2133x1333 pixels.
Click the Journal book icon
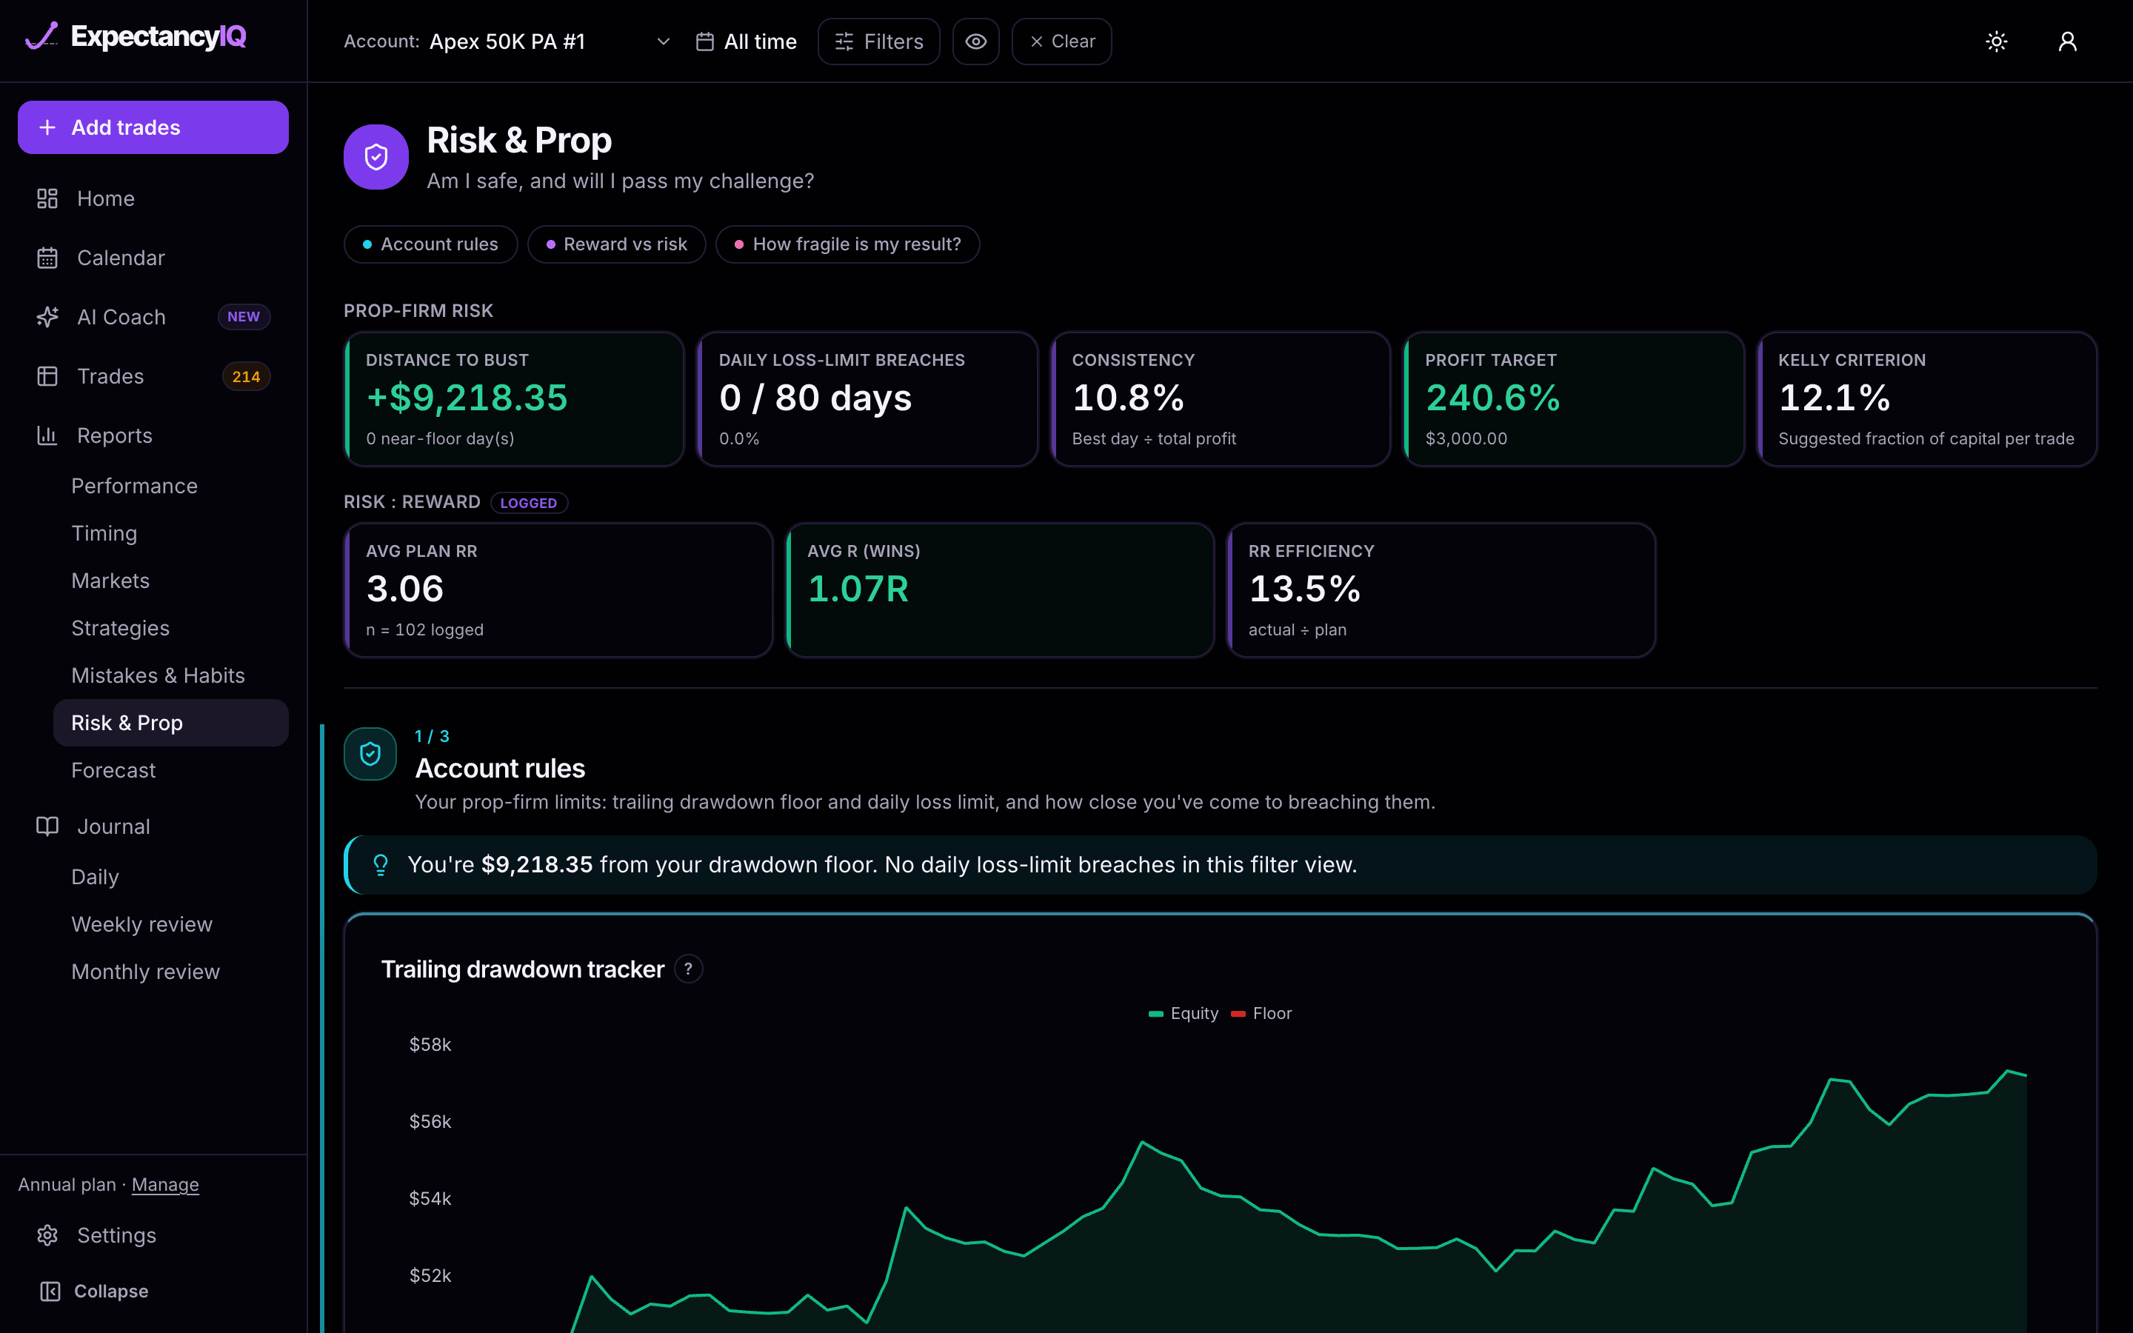[x=47, y=827]
